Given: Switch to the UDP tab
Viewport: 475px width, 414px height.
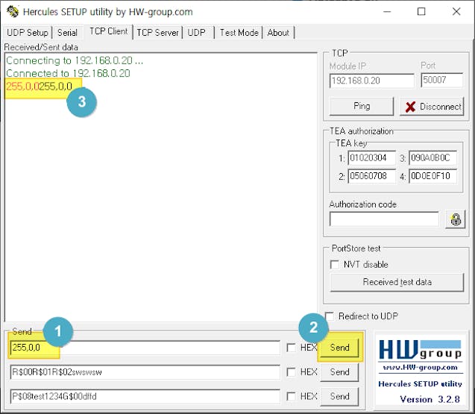Looking at the screenshot, I should (197, 32).
